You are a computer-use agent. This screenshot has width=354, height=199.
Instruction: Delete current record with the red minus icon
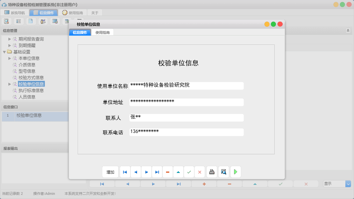(168, 172)
